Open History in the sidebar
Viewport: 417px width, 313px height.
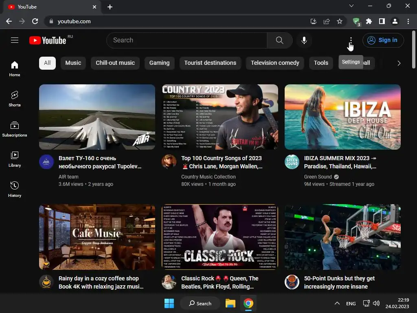pyautogui.click(x=15, y=189)
